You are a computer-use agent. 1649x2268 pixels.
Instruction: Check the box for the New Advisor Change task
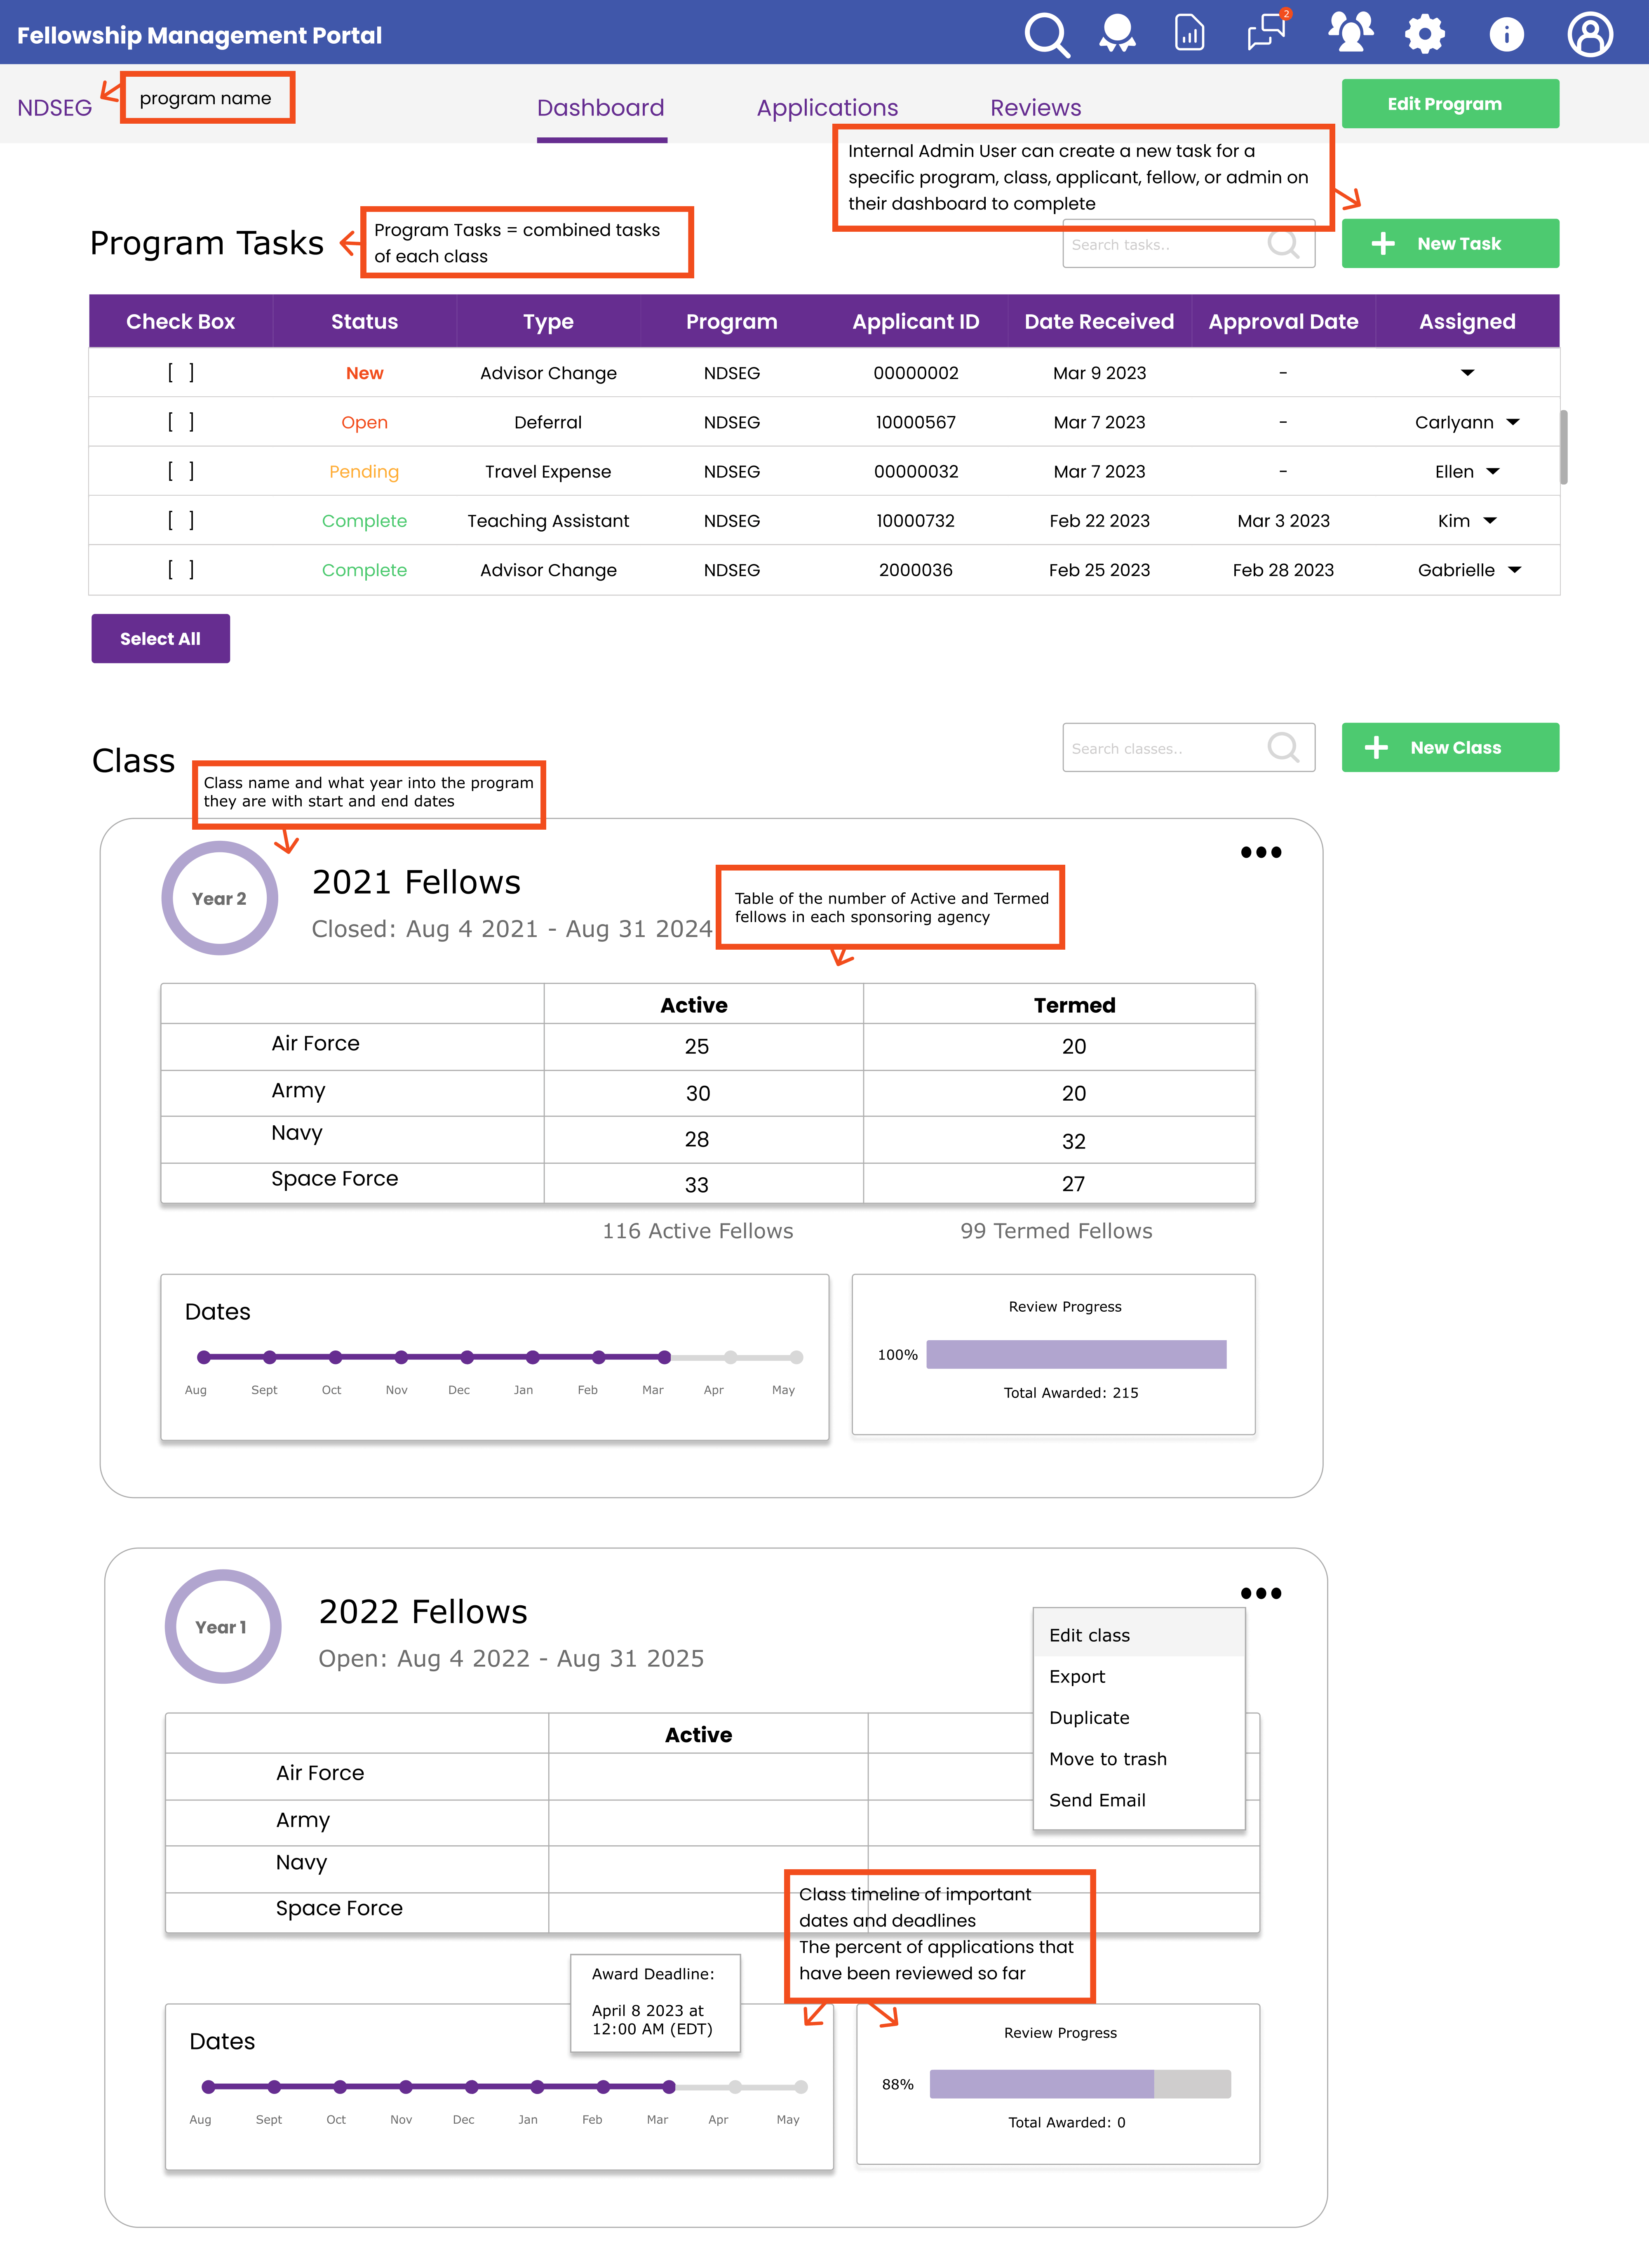[x=181, y=373]
